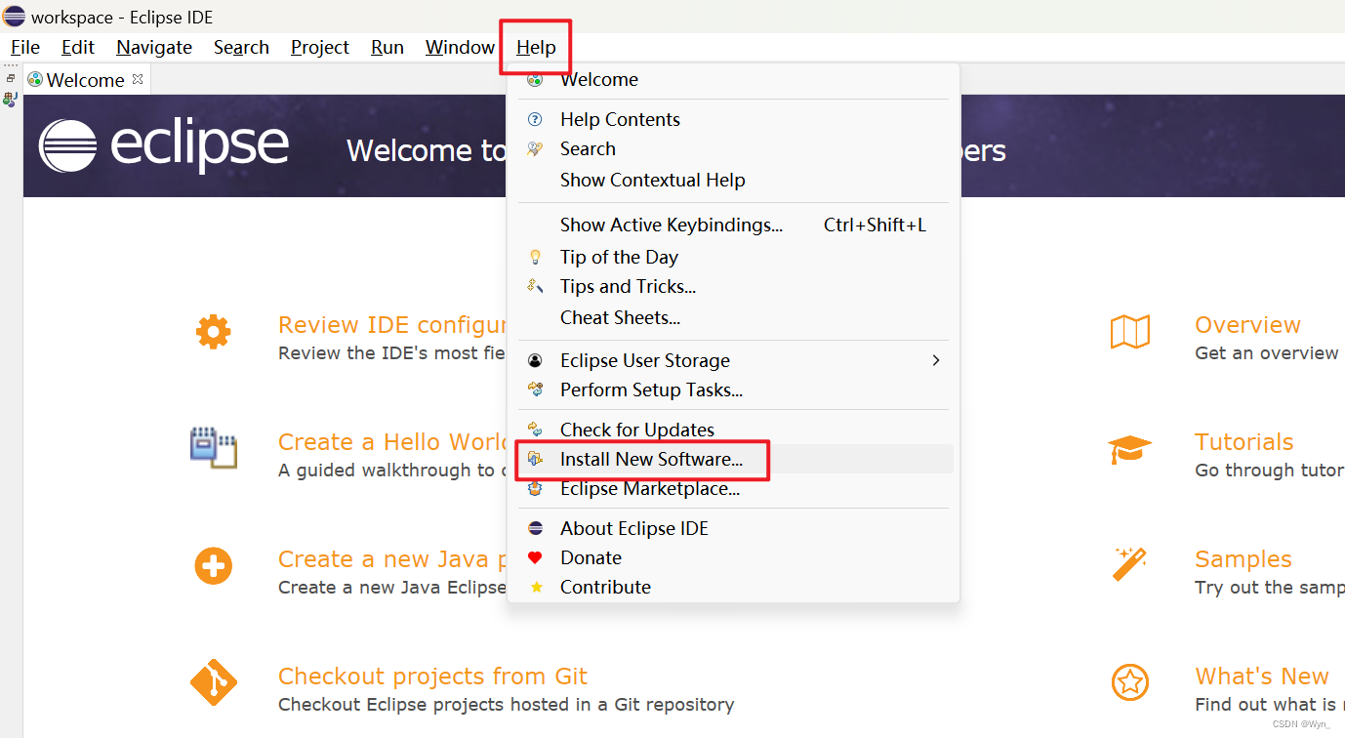1345x738 pixels.
Task: Click the Eclipse User Storage person icon
Action: [x=535, y=360]
